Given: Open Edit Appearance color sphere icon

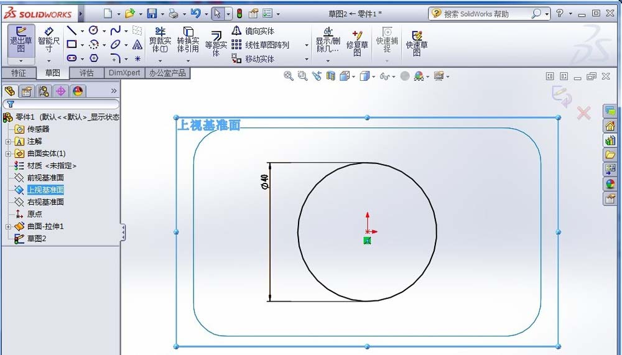Looking at the screenshot, I should pos(419,76).
